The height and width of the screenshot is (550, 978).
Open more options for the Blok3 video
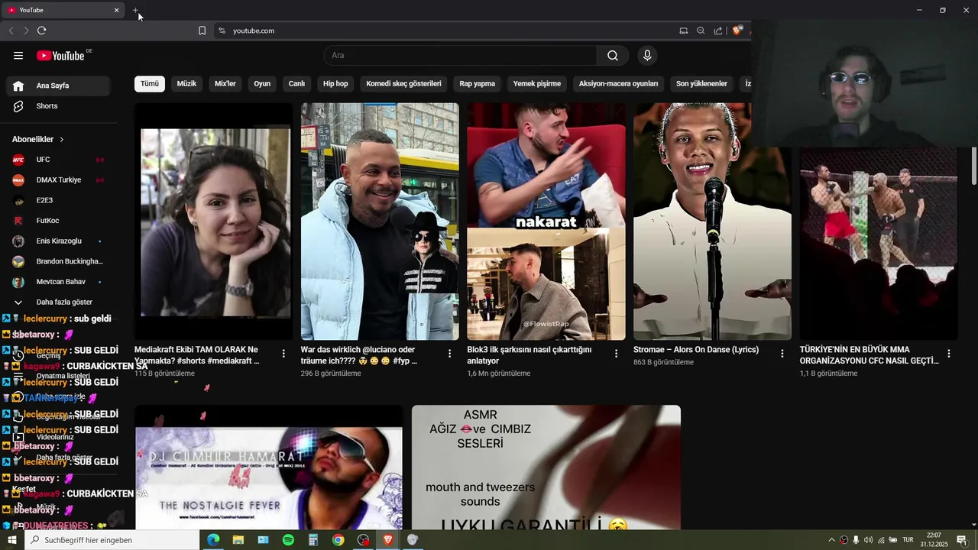click(x=616, y=354)
